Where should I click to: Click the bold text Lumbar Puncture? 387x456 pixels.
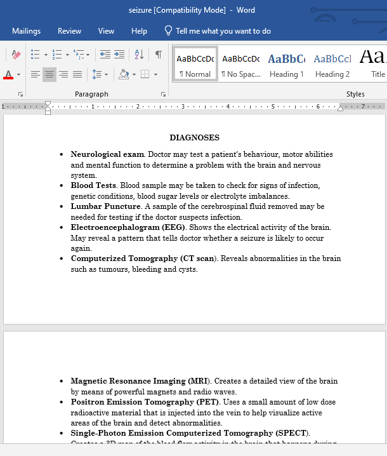(106, 206)
